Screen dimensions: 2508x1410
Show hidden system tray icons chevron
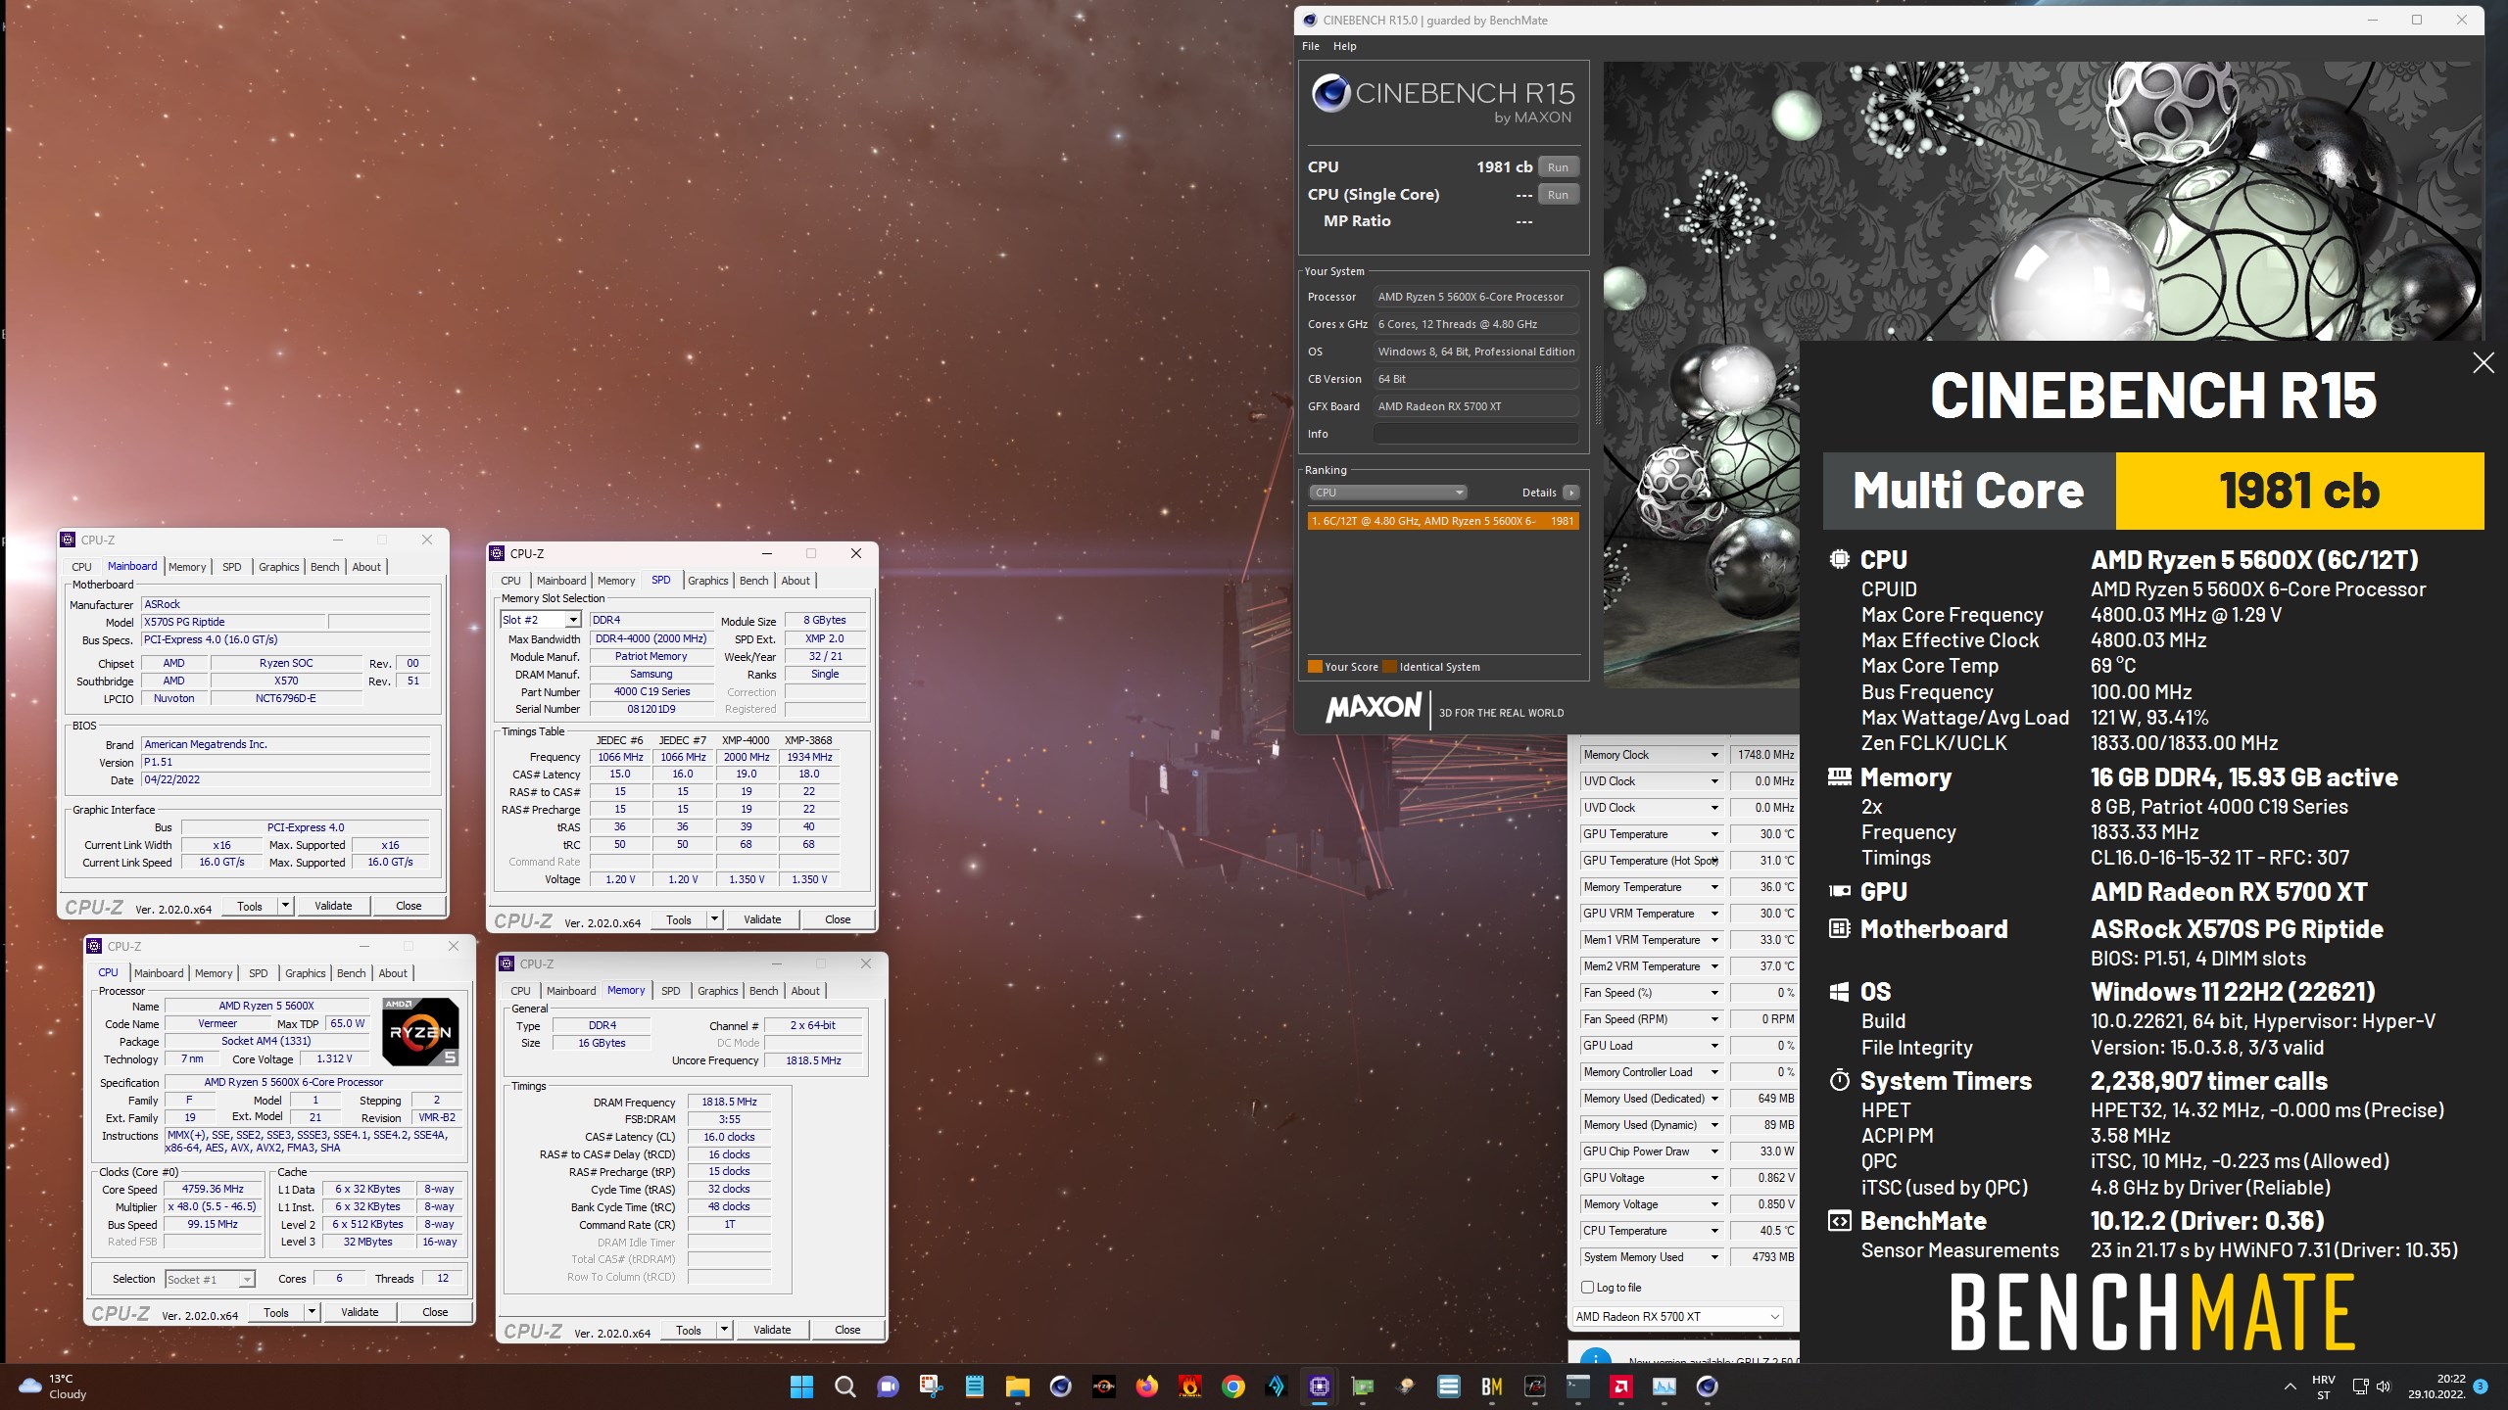(x=2290, y=1386)
